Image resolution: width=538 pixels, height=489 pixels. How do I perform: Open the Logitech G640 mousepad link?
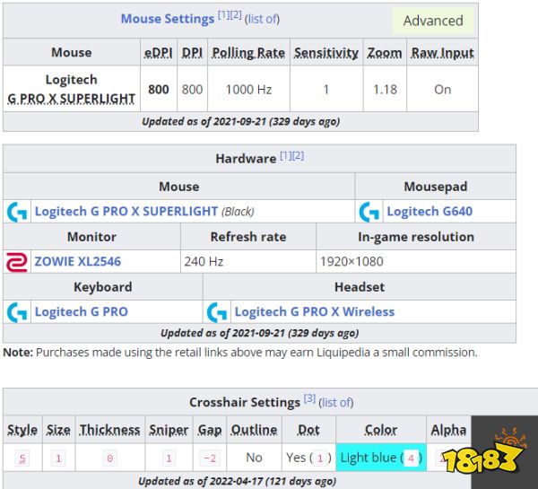pos(430,211)
